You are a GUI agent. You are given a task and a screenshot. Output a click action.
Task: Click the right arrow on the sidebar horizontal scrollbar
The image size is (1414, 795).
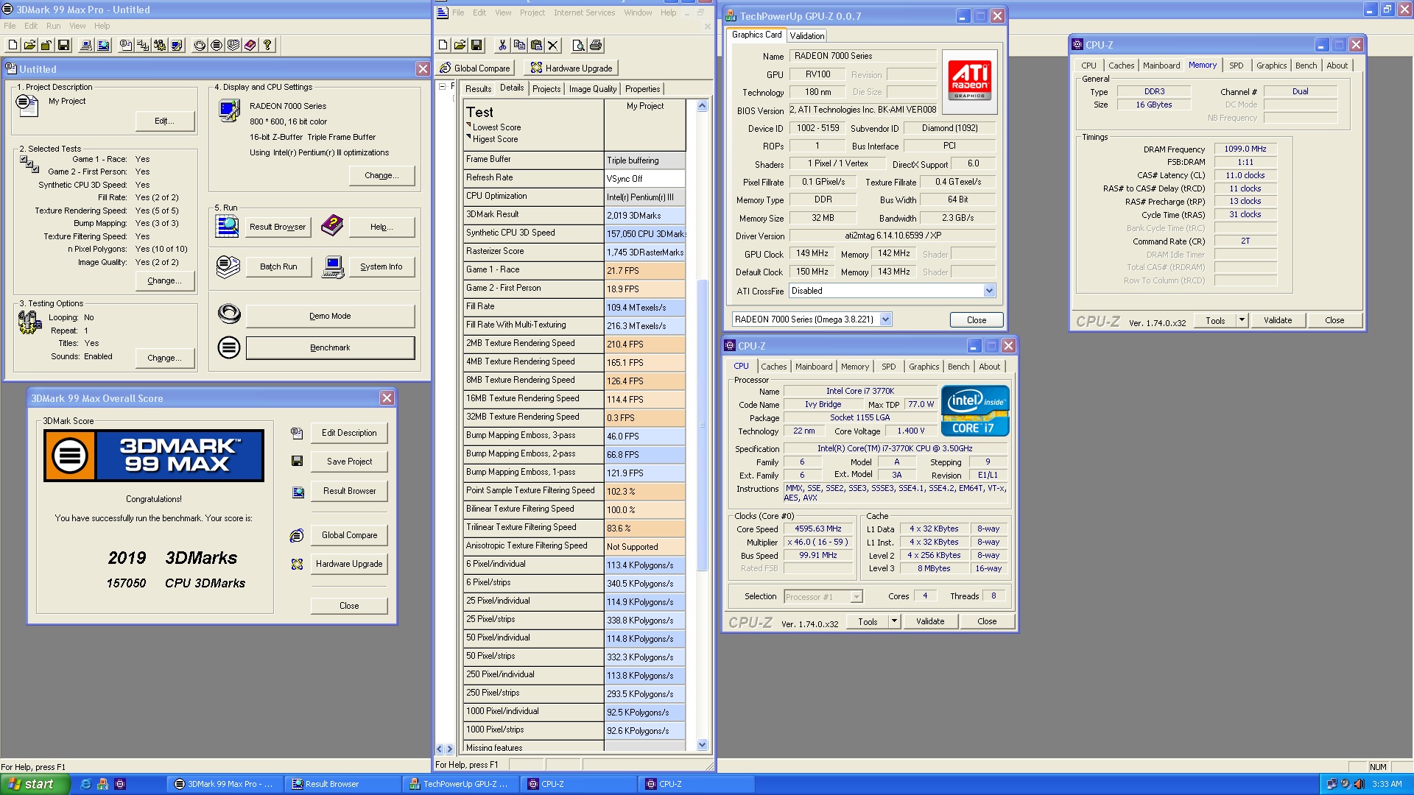tap(450, 749)
